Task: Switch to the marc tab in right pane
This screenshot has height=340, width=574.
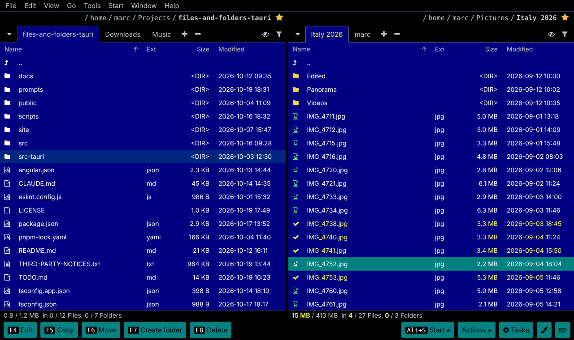Action: [362, 34]
